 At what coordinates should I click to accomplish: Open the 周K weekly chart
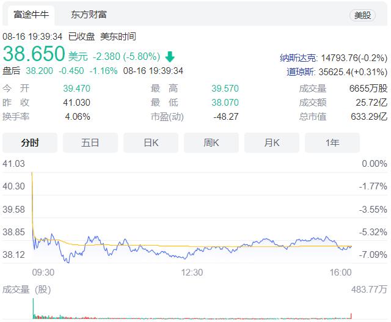pyautogui.click(x=211, y=142)
